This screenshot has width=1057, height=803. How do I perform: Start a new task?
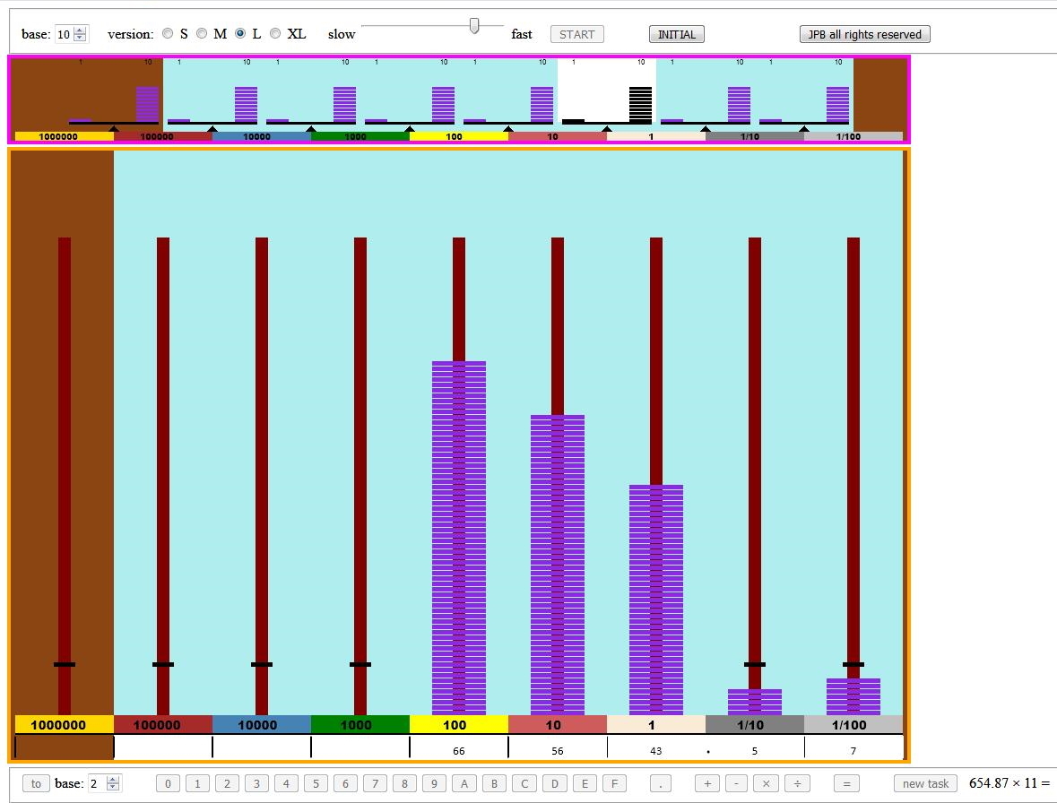pos(925,783)
